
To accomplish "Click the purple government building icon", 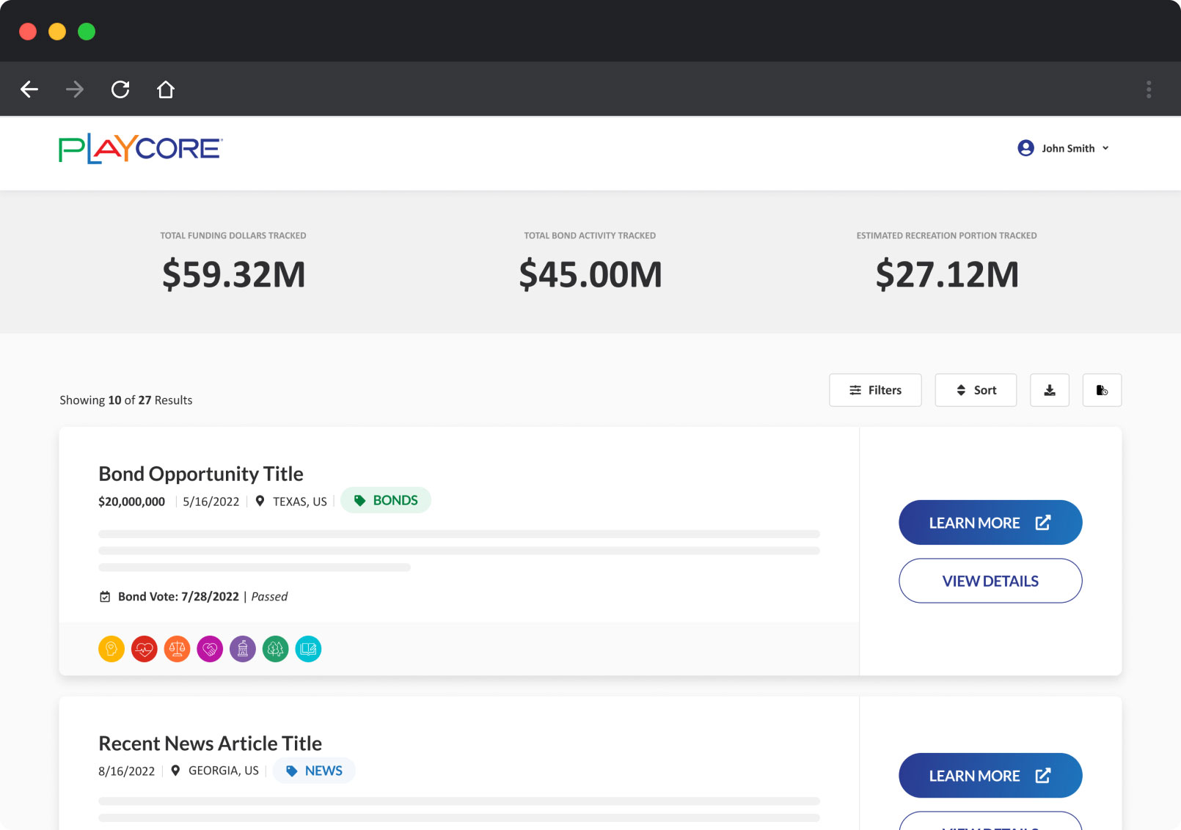I will 243,649.
